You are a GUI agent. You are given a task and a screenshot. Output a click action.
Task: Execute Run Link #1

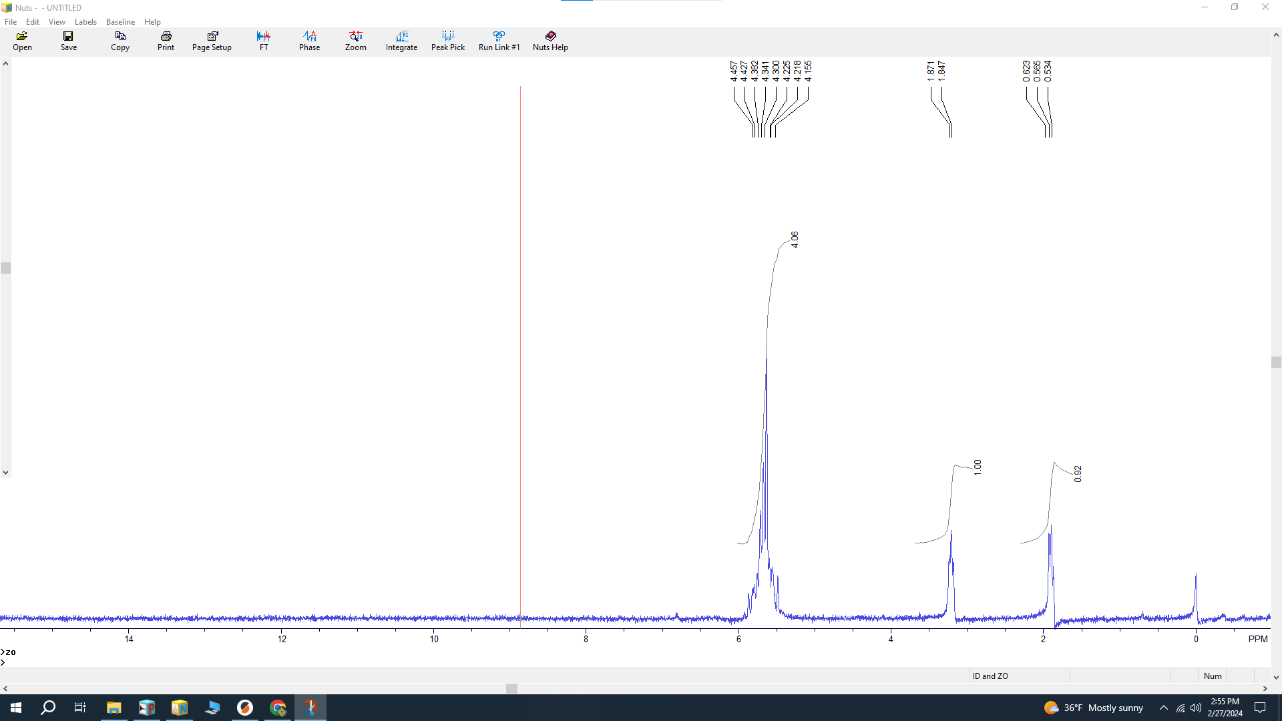click(x=499, y=41)
